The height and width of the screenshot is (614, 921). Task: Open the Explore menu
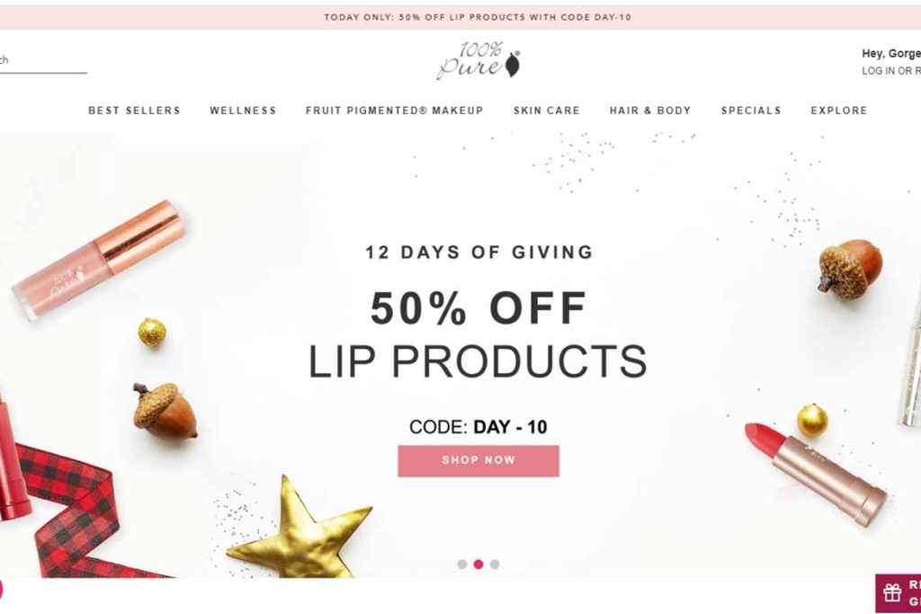(x=839, y=111)
